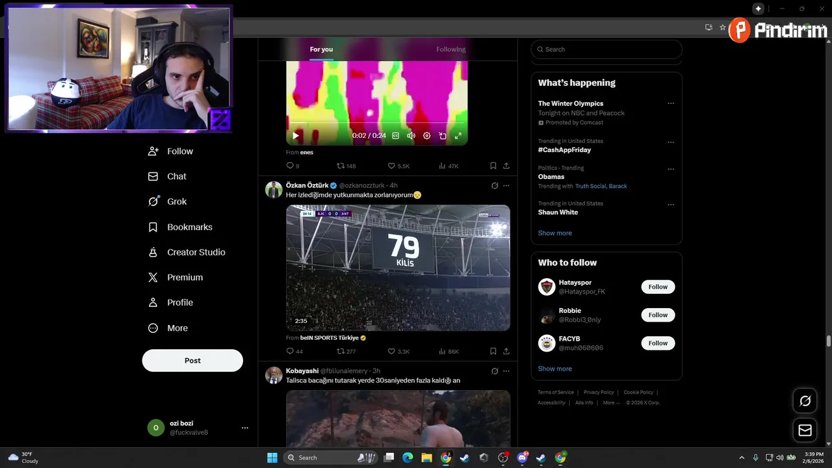Screen dimensions: 832x468
Task: Mute the top video with speaker icon
Action: (411, 136)
